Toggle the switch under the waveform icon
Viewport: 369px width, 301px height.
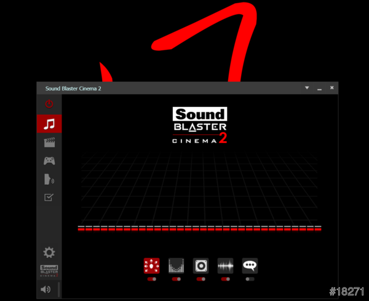[x=226, y=279]
